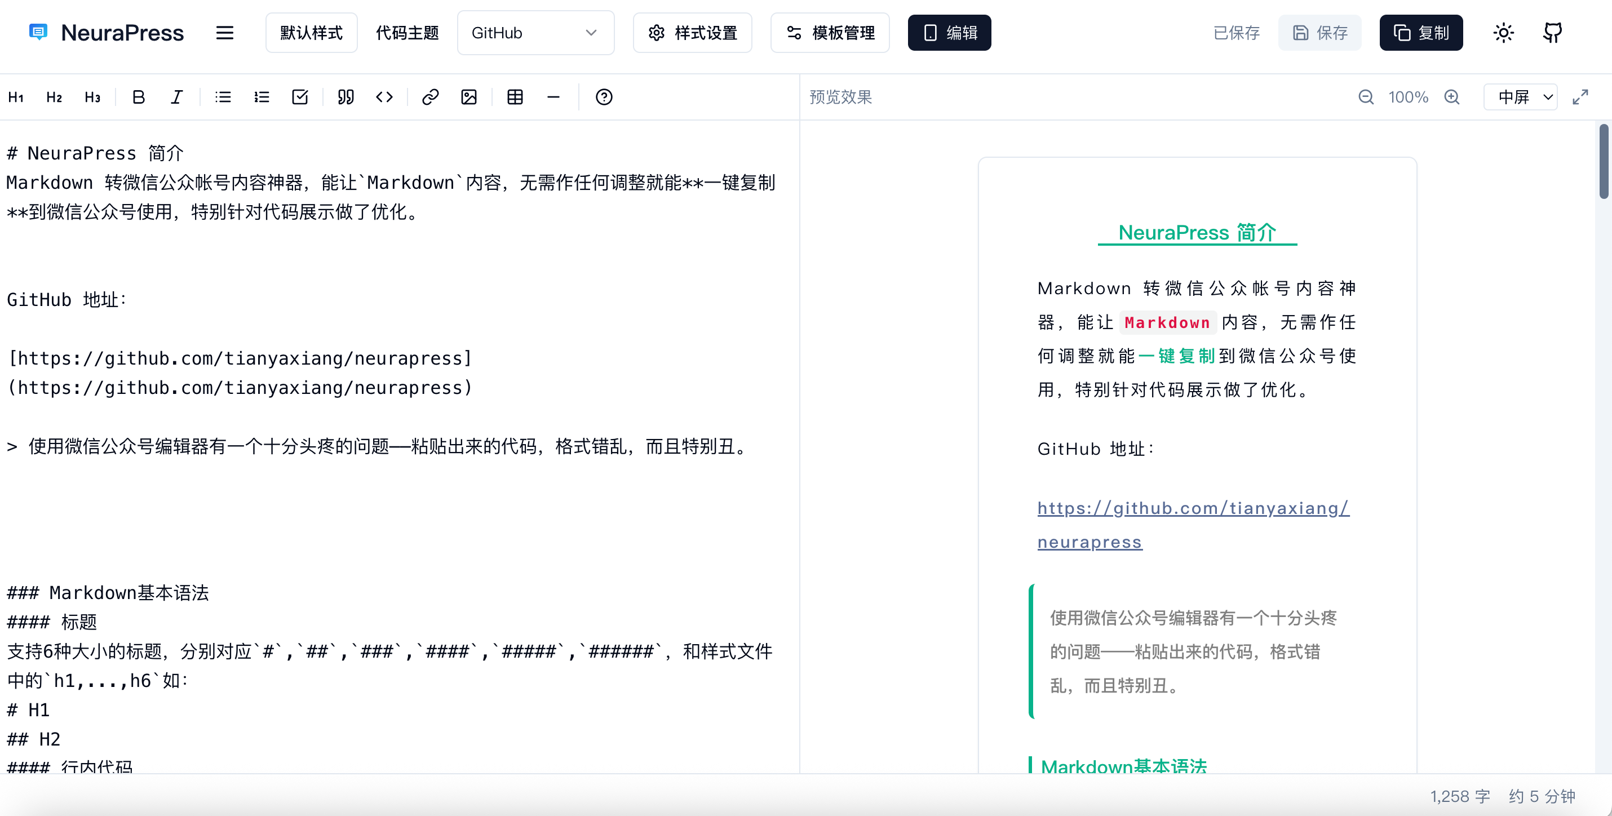The width and height of the screenshot is (1612, 816).
Task: Insert an image with the picture icon
Action: pyautogui.click(x=469, y=97)
